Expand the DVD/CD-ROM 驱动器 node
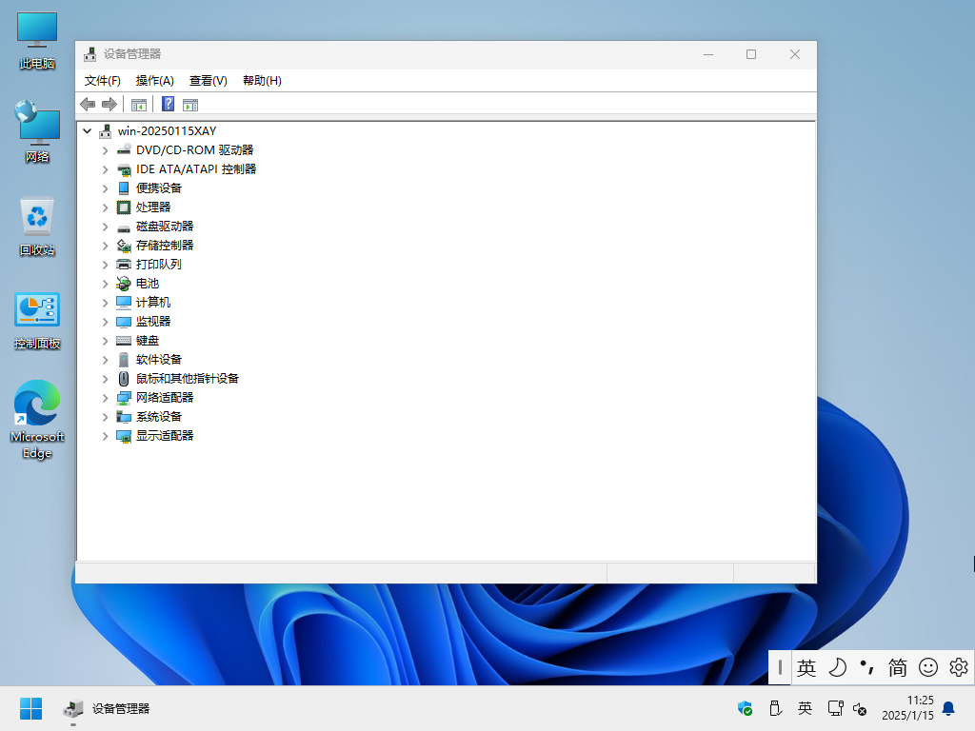This screenshot has height=731, width=975. (105, 150)
